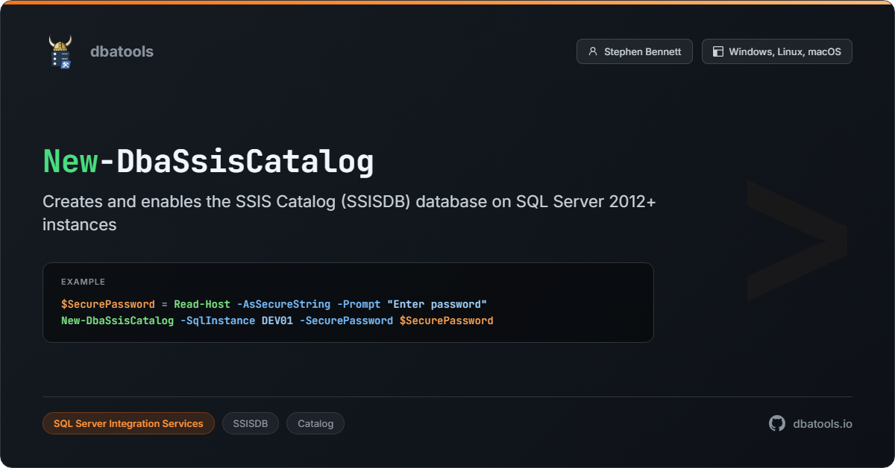Select the Catalog tag
895x468 pixels.
315,423
